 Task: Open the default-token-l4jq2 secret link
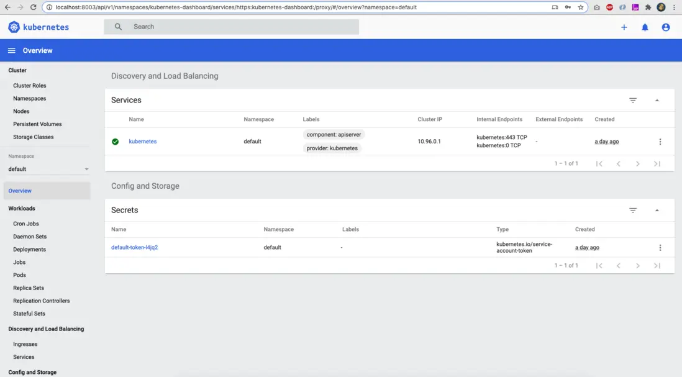click(134, 247)
